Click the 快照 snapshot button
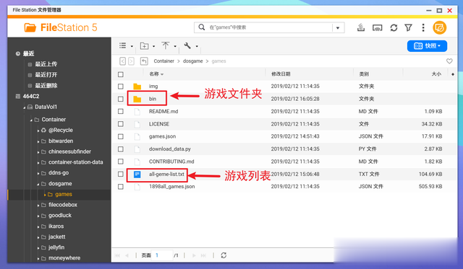This screenshot has height=269, width=463. pyautogui.click(x=427, y=46)
